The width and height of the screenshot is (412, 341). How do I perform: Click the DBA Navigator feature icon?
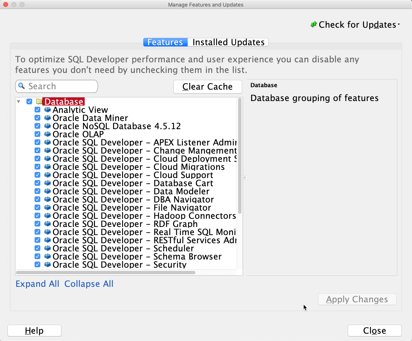[47, 199]
